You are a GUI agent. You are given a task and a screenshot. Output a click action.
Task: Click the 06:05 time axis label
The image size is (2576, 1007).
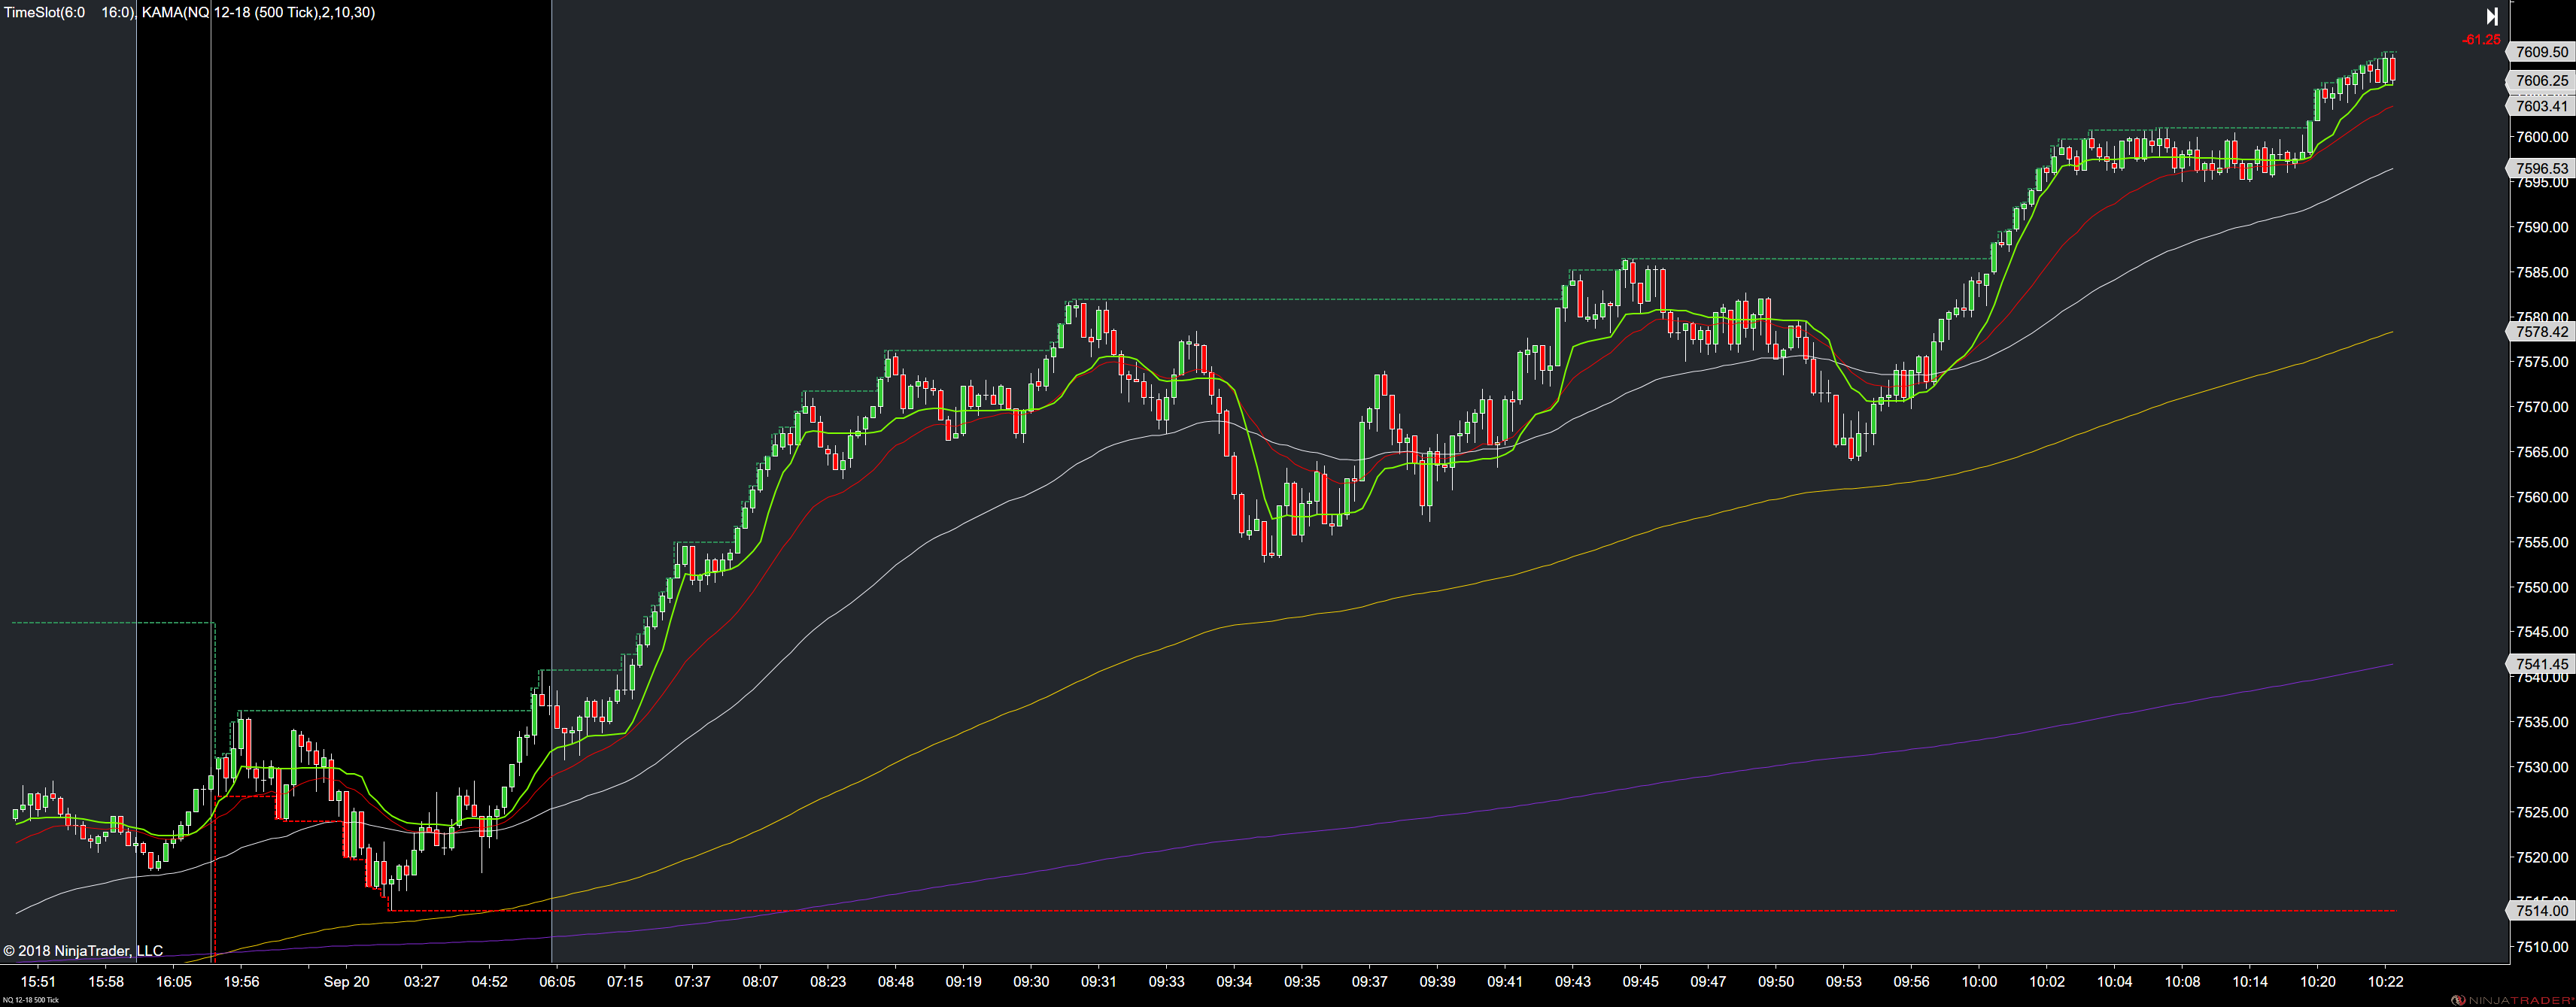coord(558,982)
